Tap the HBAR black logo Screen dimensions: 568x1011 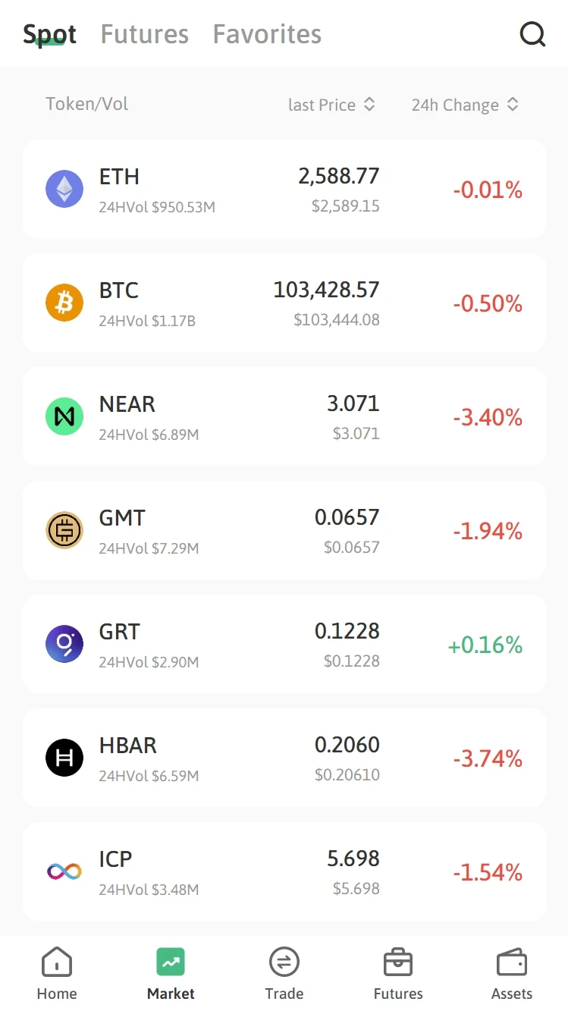point(64,758)
